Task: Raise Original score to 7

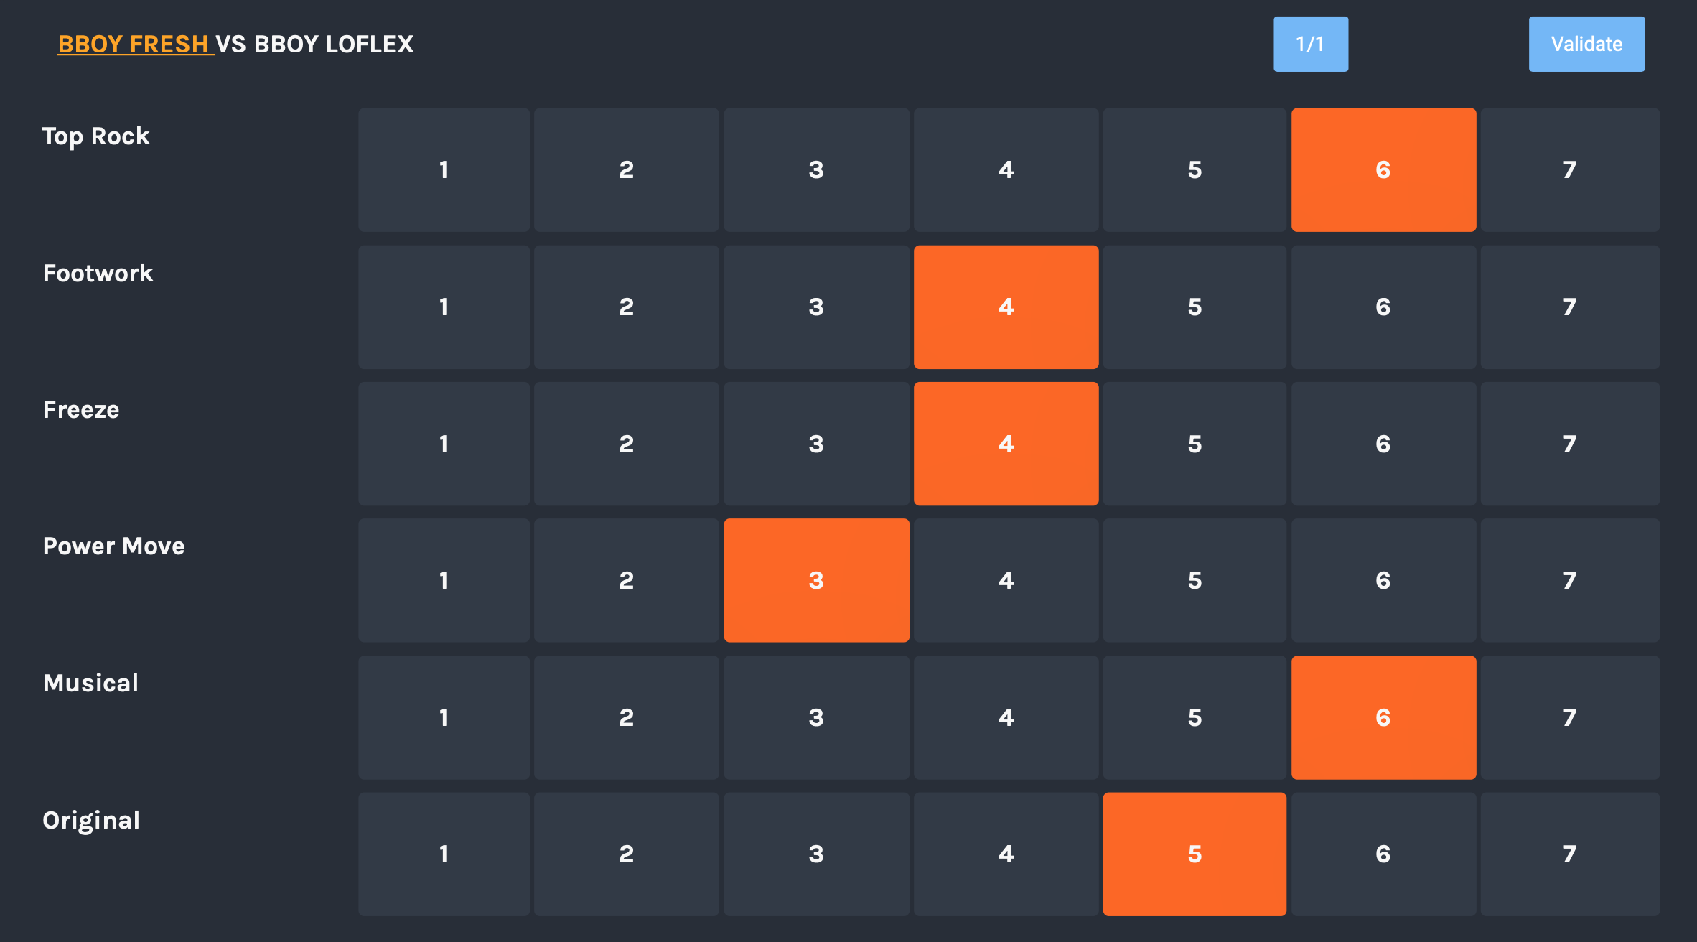Action: [x=1569, y=854]
